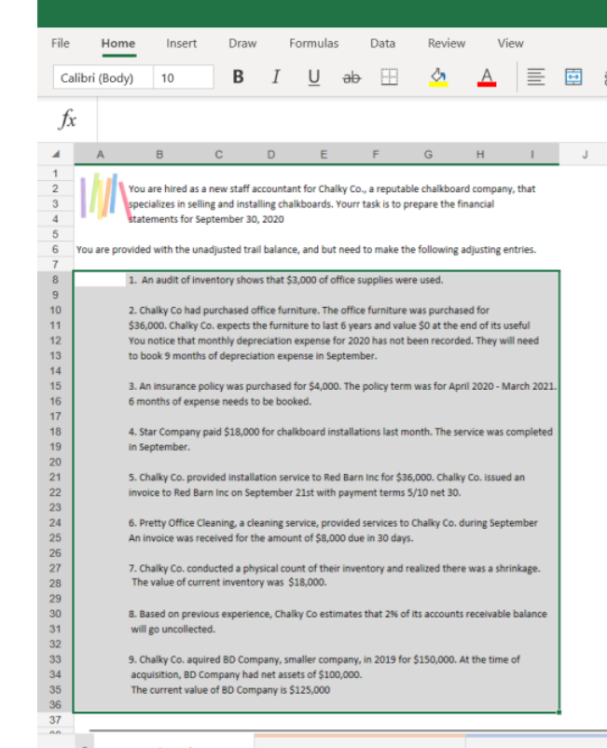Open the cell borders tool

[x=389, y=76]
